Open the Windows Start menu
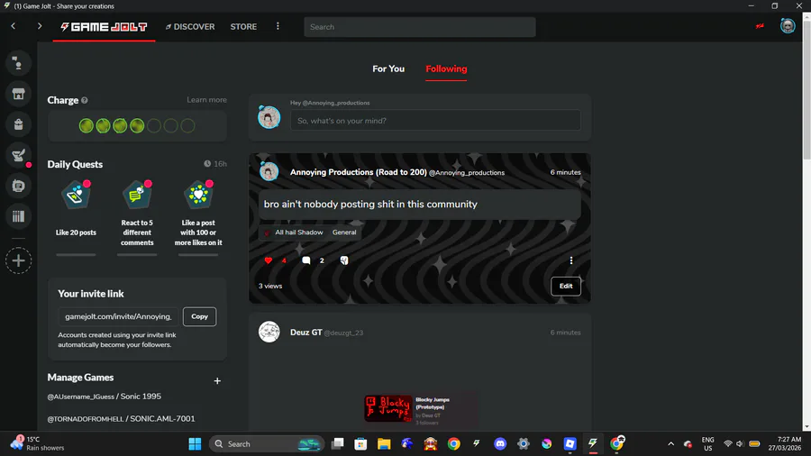Image resolution: width=811 pixels, height=456 pixels. click(195, 443)
